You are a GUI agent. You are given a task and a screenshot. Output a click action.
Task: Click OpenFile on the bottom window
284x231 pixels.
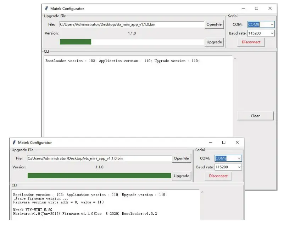tap(182, 158)
